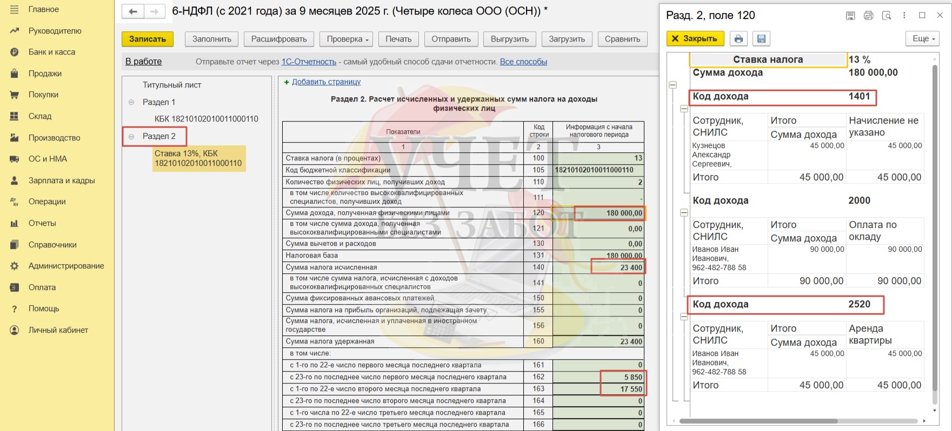Click the Расшифровать button
The width and height of the screenshot is (952, 431).
(x=279, y=39)
